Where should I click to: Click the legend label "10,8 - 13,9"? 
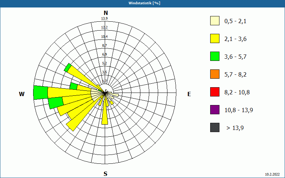click(239, 110)
